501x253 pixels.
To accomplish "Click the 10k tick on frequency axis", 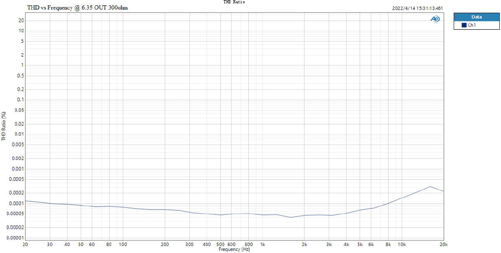I will (x=401, y=244).
